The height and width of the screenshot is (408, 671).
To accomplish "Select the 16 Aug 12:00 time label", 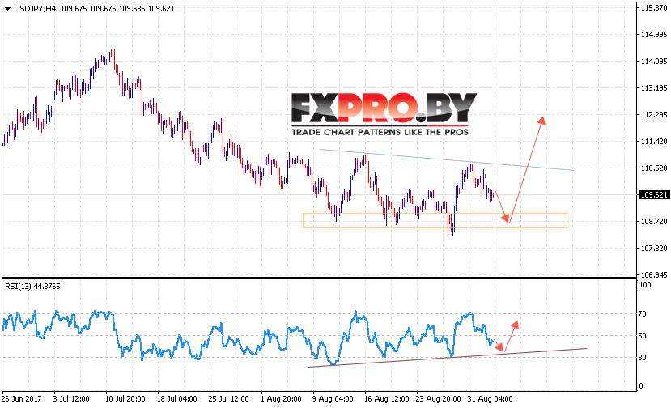I will [386, 399].
